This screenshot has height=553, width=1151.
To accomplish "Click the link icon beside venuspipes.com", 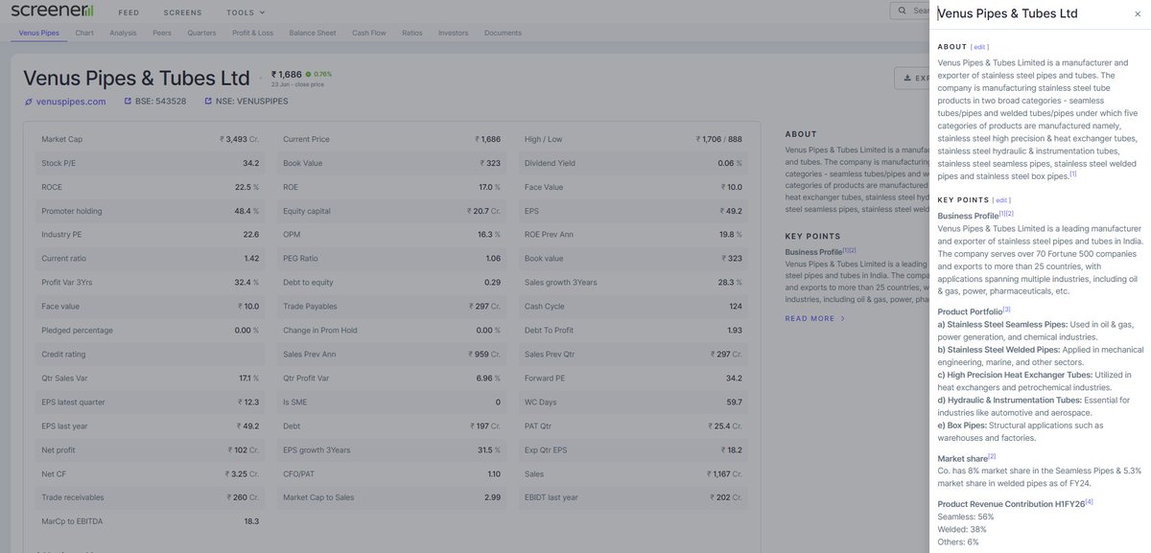I will (x=29, y=102).
